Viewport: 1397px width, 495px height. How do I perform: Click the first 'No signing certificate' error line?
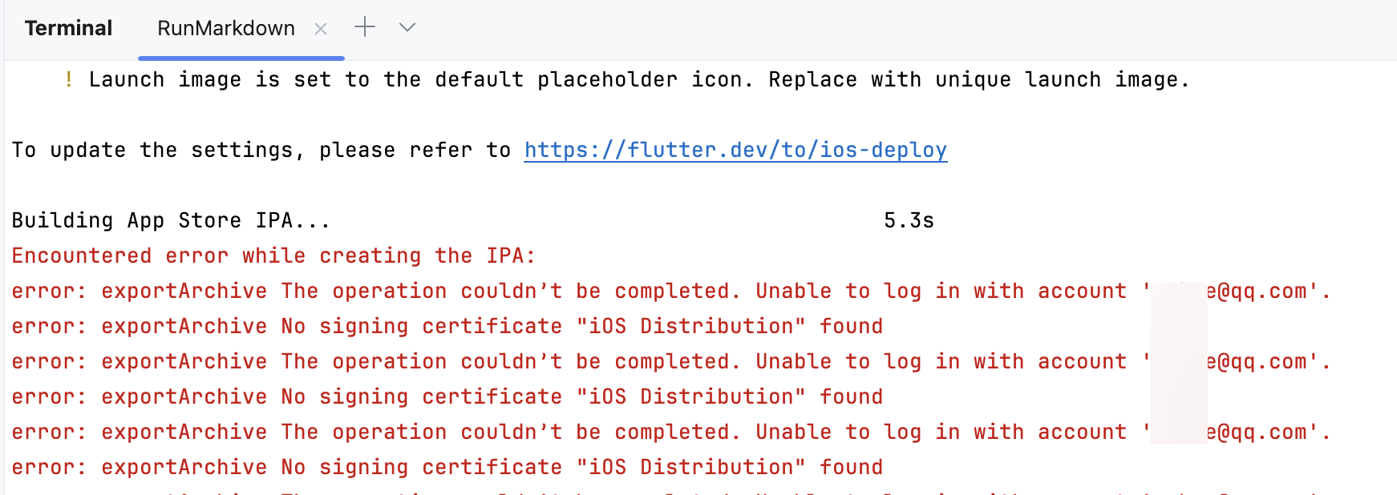tap(447, 326)
